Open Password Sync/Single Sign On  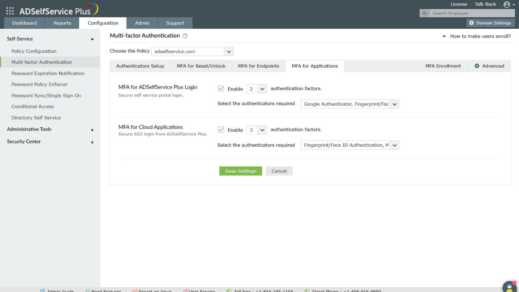click(x=46, y=96)
